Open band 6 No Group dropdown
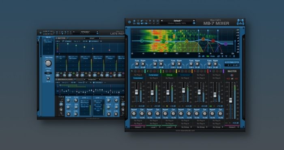The width and height of the screenshot is (284, 150). [216, 127]
